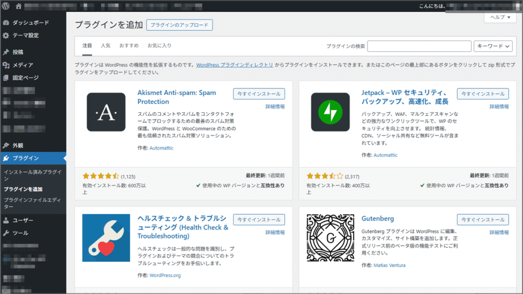523x294 pixels.
Task: Switch to the 人気 tab
Action: click(105, 45)
